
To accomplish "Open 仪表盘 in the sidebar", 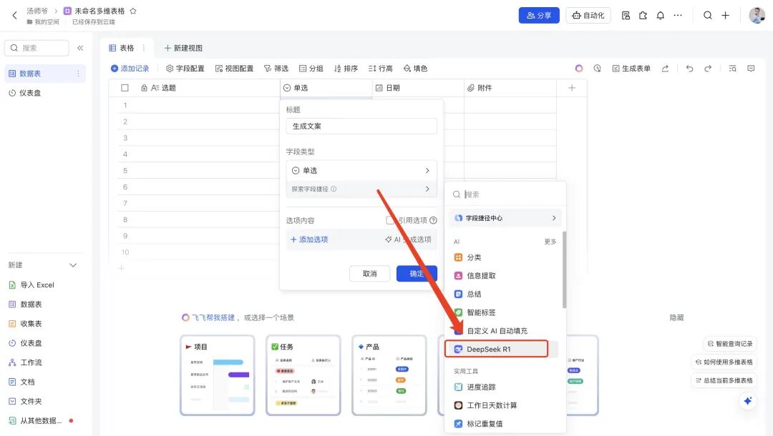I will pos(45,92).
